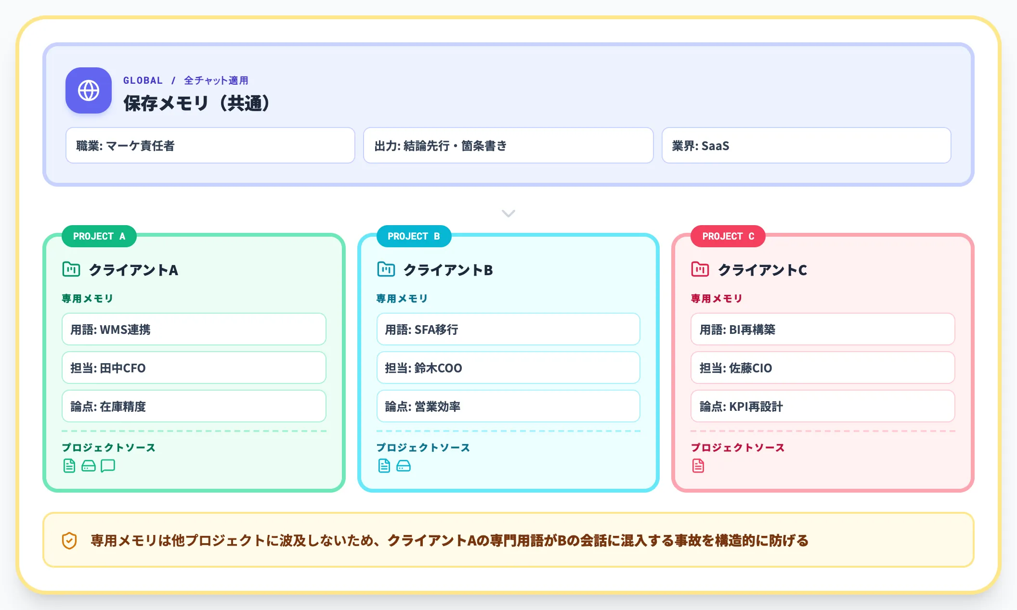Select the 担当: 鈴木COO memory item

pos(508,368)
